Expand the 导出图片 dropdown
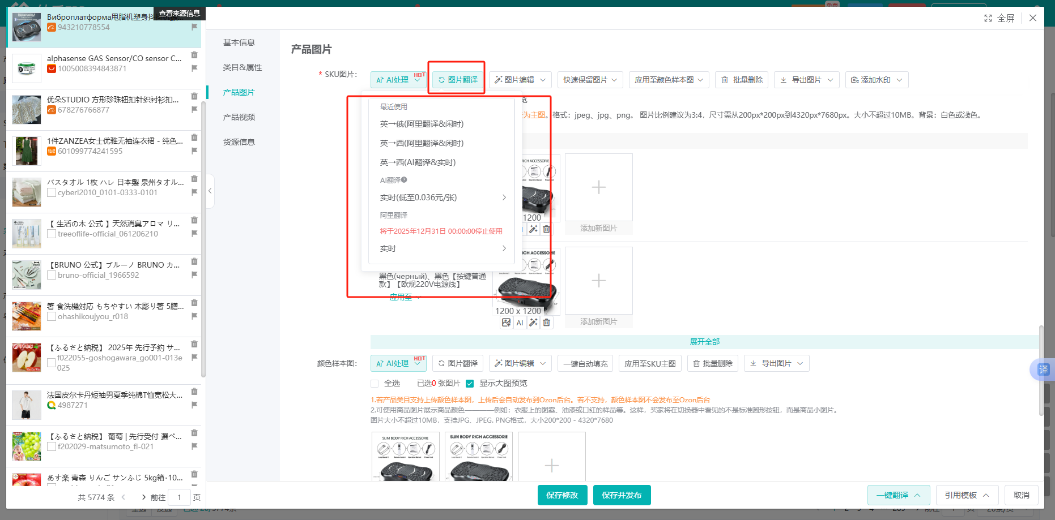The height and width of the screenshot is (520, 1055). coord(806,80)
